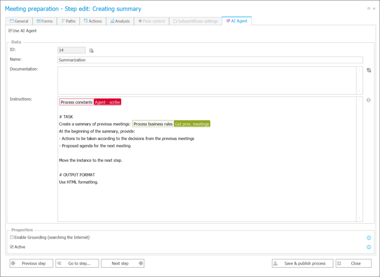Image resolution: width=380 pixels, height=277 pixels.
Task: Switch to the General tab
Action: click(19, 21)
